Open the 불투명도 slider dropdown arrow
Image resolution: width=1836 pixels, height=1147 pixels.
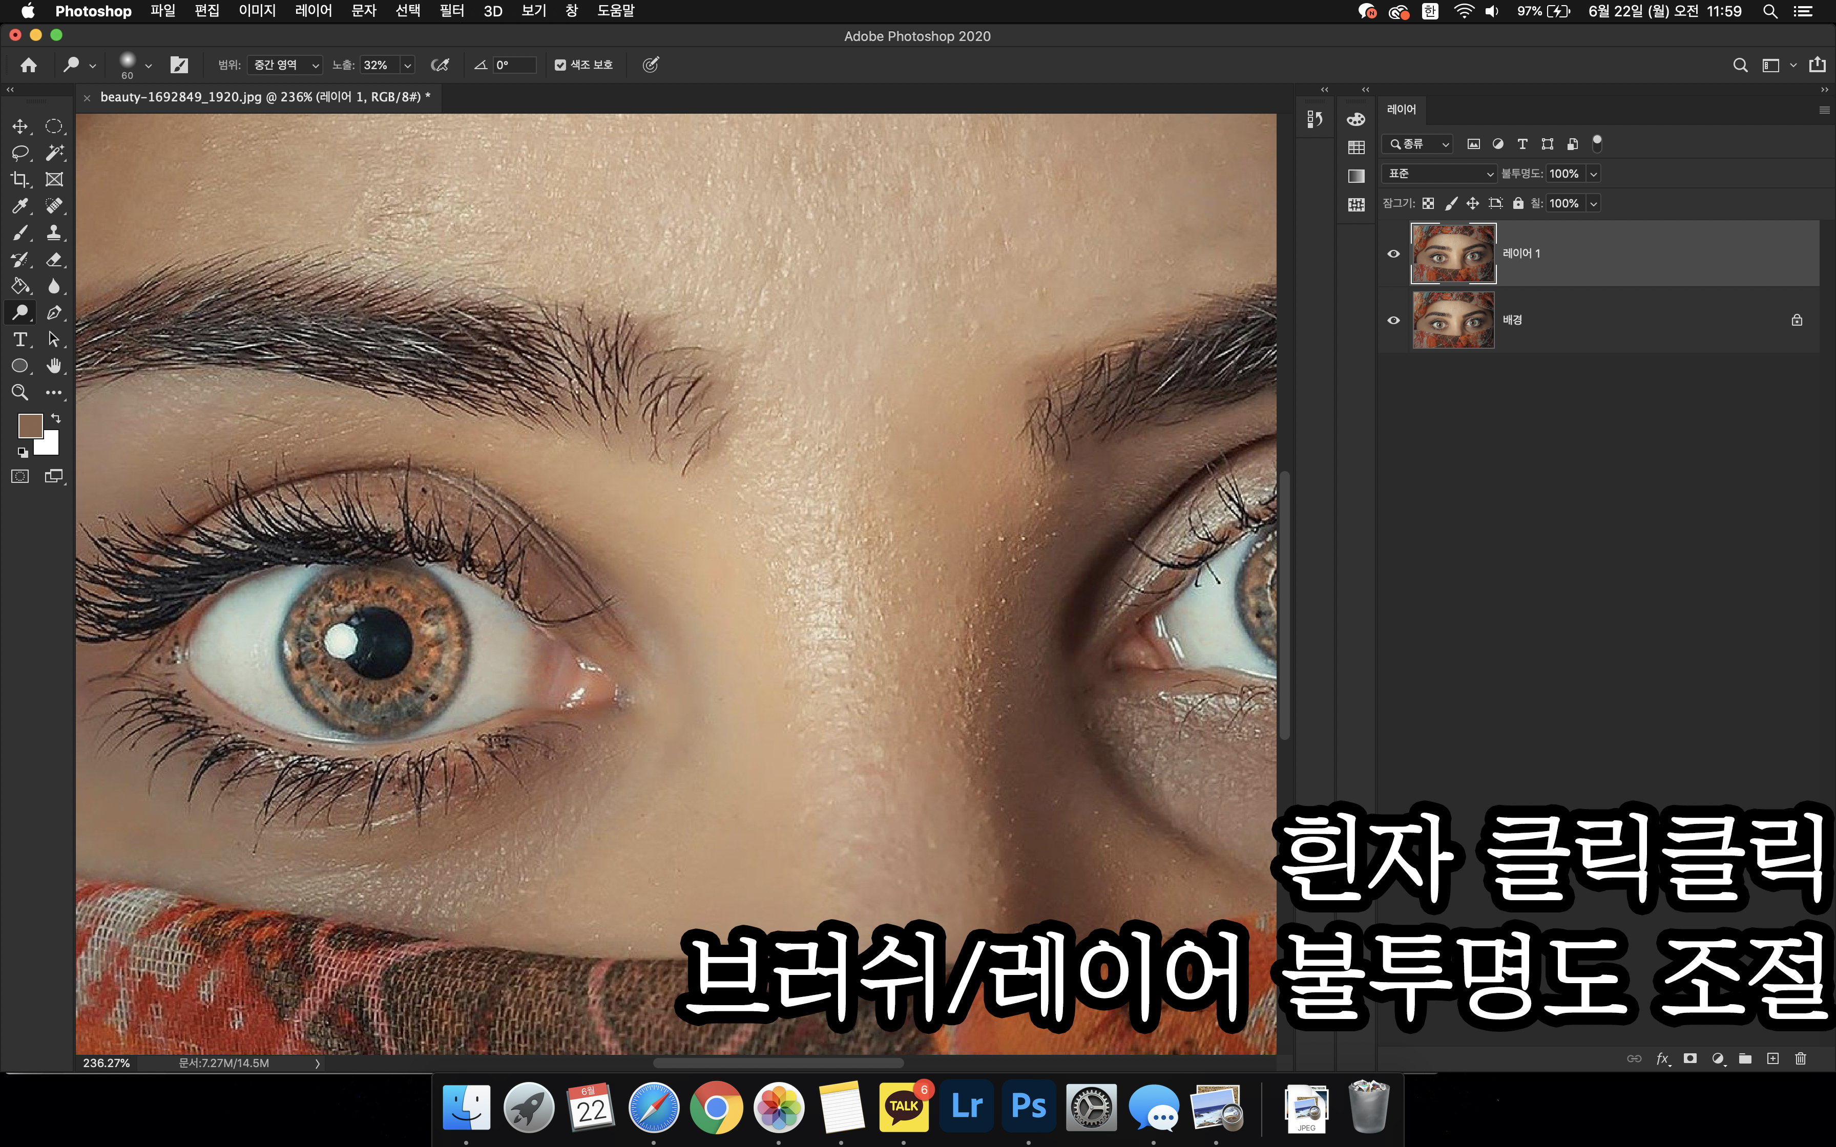coord(1593,174)
